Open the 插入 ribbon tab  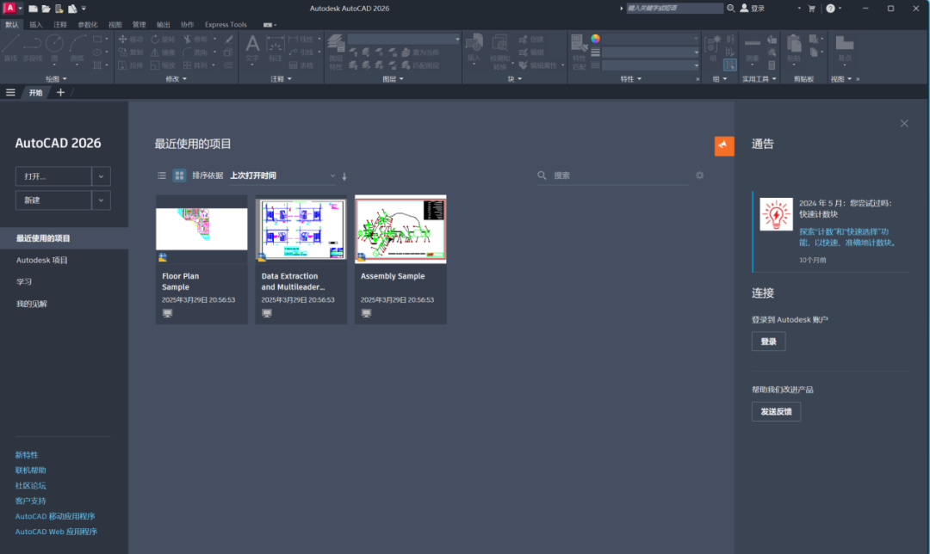36,25
